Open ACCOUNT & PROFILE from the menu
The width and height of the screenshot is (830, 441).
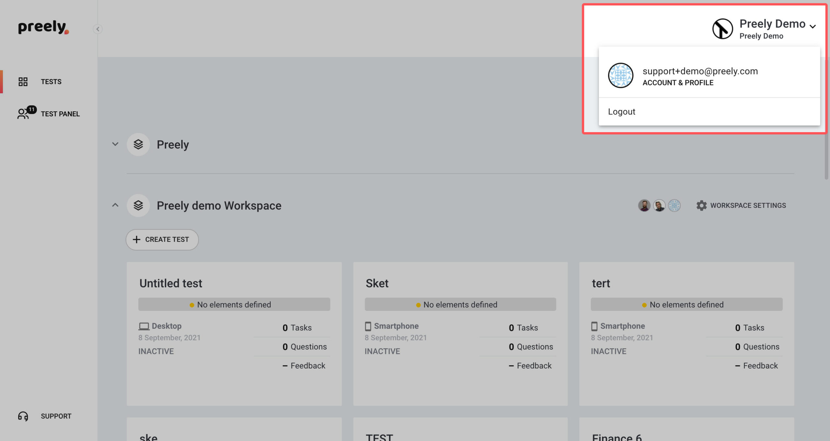pyautogui.click(x=678, y=83)
